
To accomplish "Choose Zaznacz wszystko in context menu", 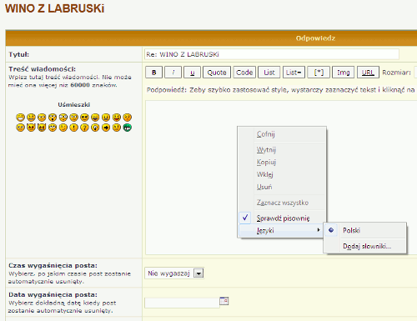I will point(282,203).
